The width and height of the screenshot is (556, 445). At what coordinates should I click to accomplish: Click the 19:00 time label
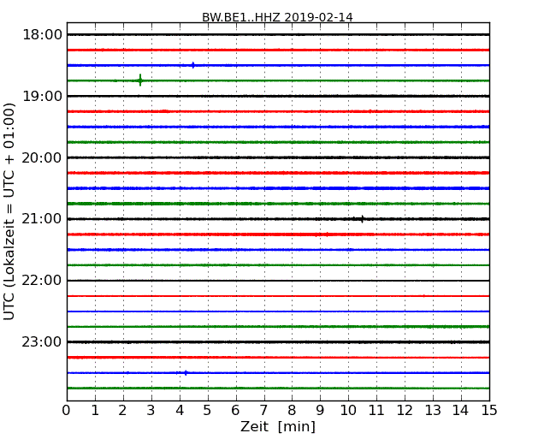[42, 96]
